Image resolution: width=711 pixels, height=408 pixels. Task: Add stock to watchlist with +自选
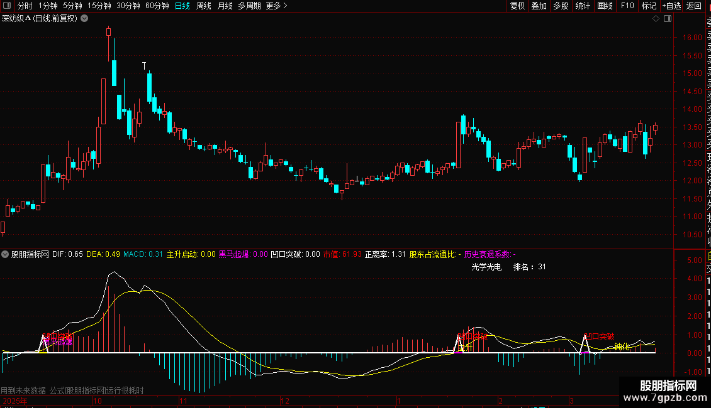(671, 6)
